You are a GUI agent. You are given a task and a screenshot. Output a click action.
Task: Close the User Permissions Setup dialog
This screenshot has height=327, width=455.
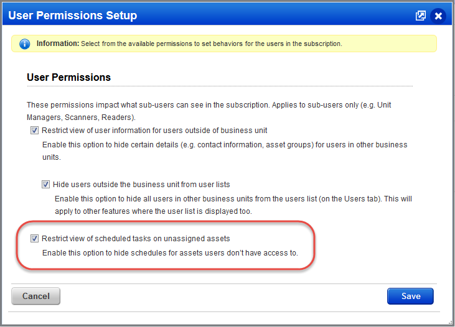point(438,16)
